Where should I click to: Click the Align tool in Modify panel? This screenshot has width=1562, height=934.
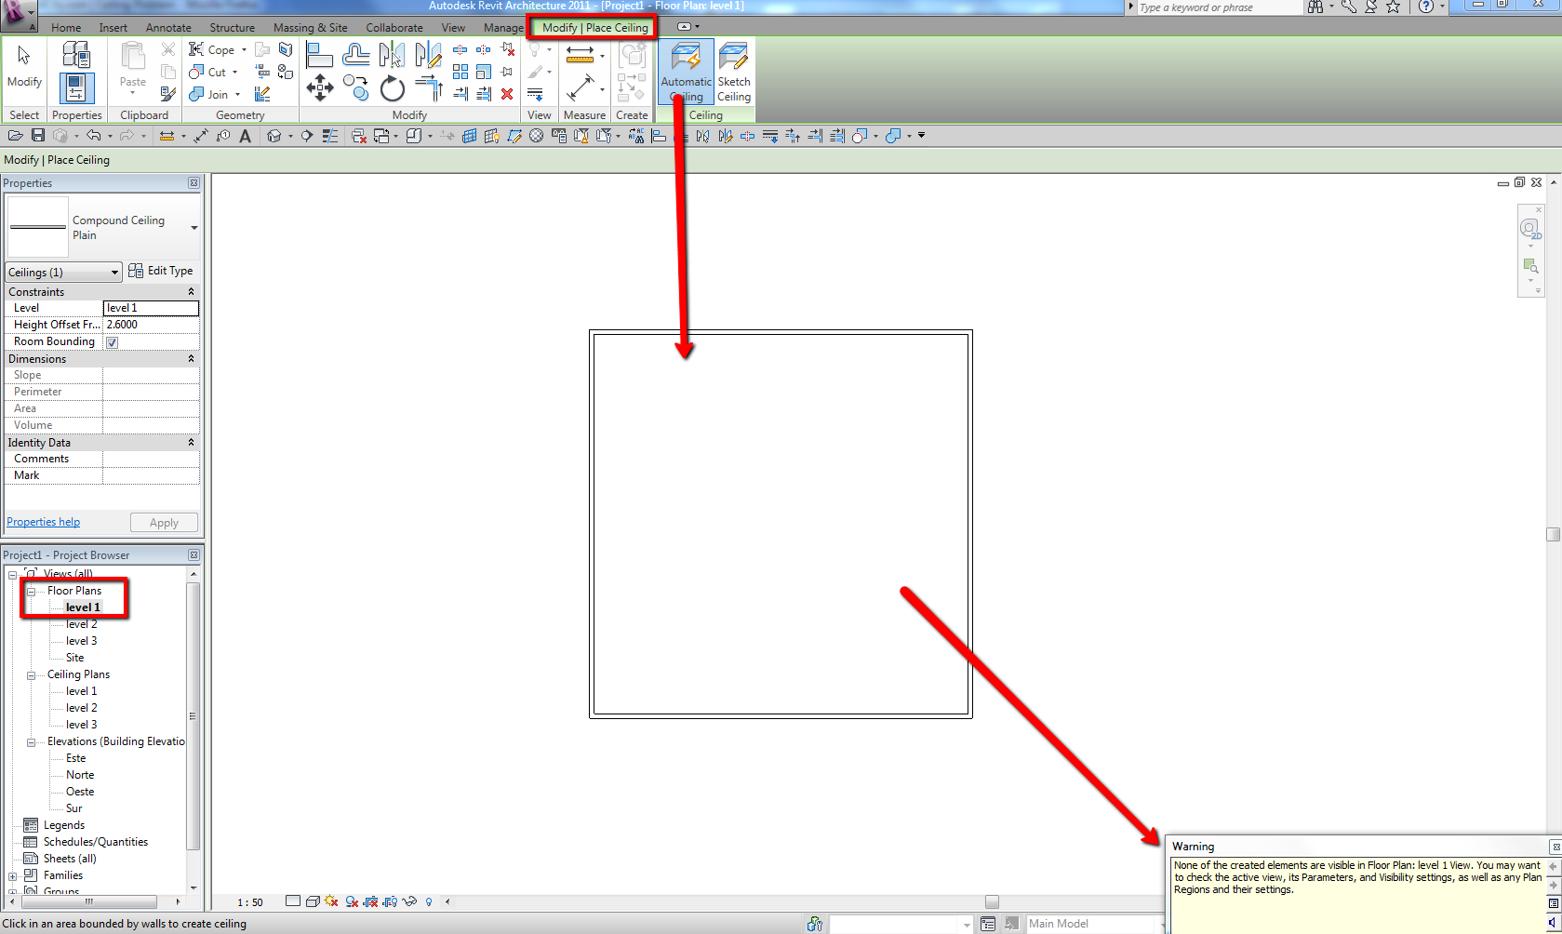pos(320,55)
